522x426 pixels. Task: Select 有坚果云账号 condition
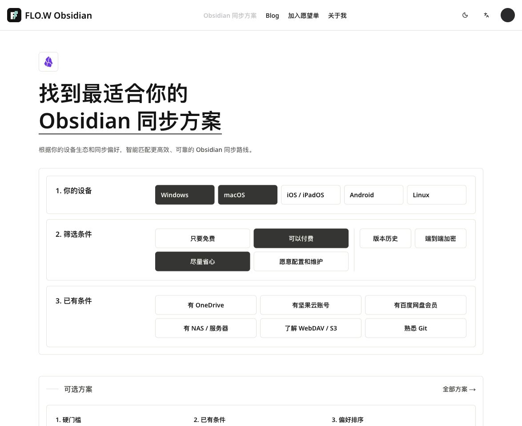click(311, 305)
